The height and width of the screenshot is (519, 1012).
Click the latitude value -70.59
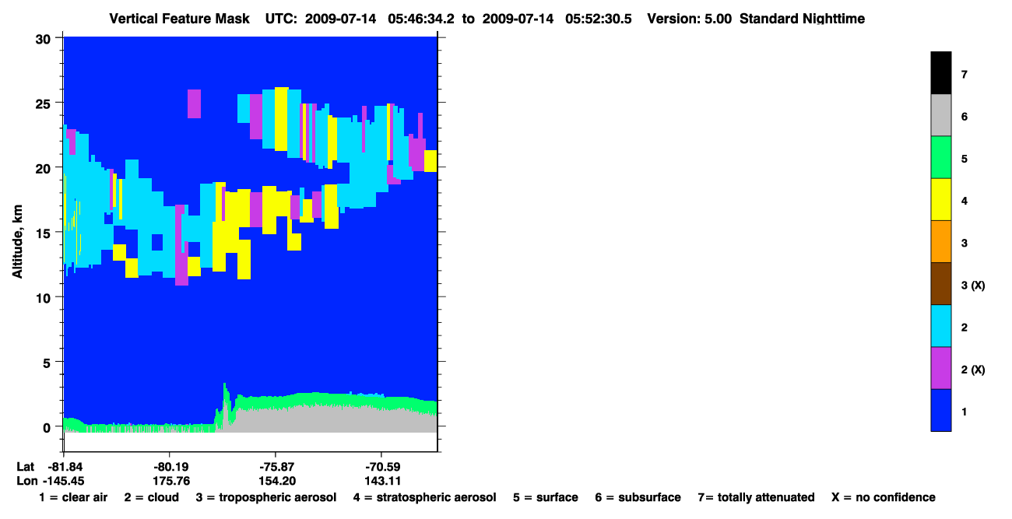coord(381,466)
